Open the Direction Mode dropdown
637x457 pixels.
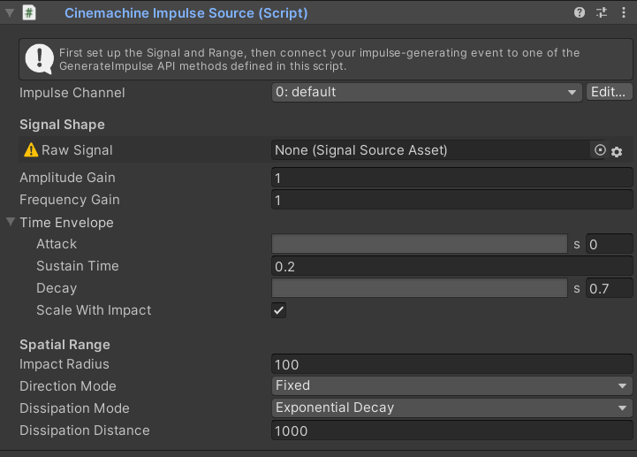pos(451,385)
